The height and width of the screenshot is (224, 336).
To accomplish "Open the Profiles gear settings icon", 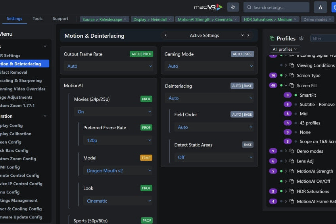I will (x=301, y=38).
